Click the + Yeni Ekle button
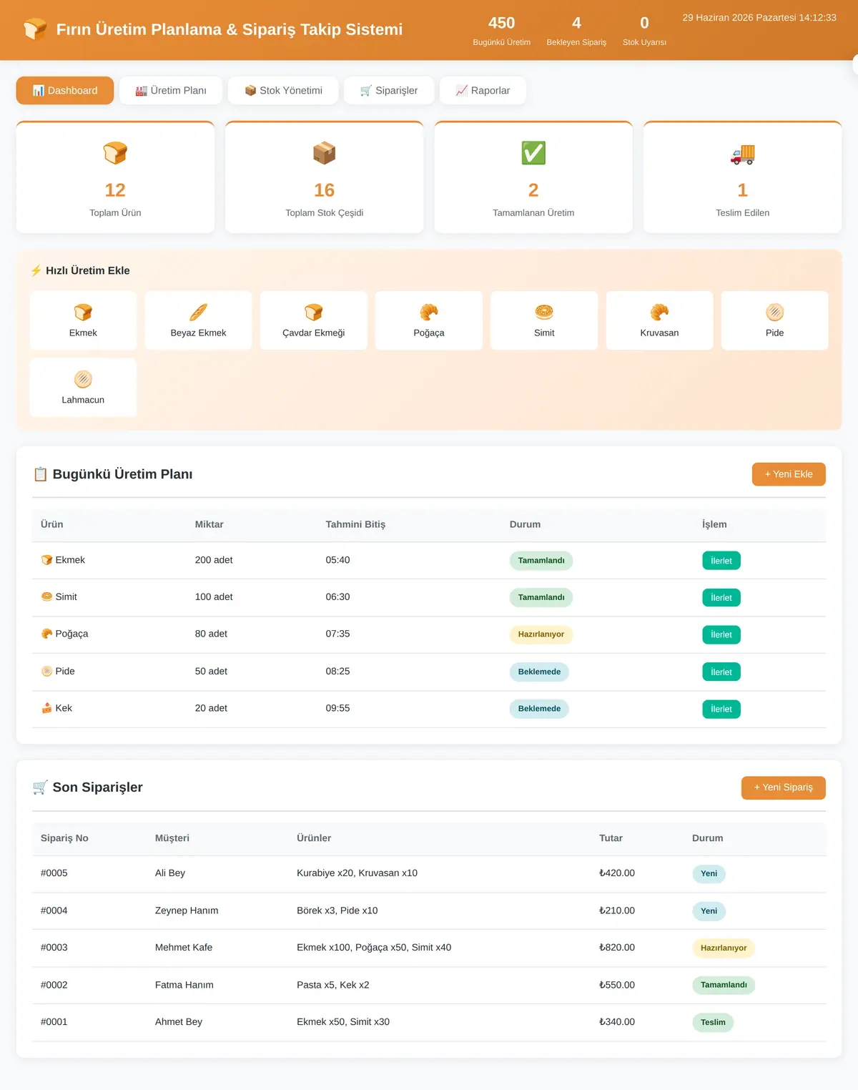 [789, 474]
